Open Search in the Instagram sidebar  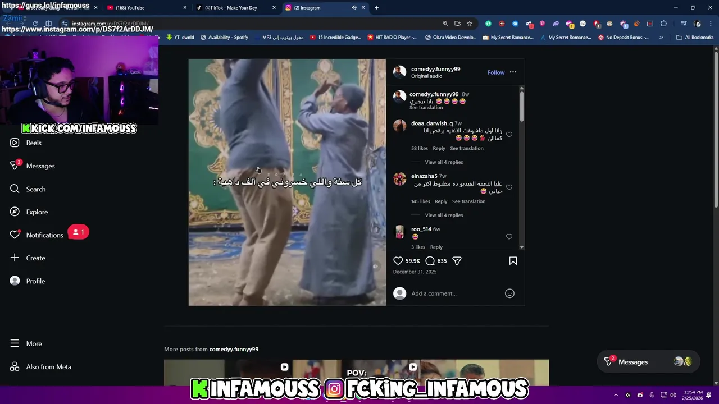[28, 189]
